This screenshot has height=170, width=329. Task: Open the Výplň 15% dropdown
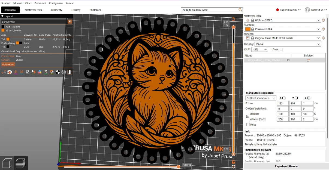(x=259, y=50)
